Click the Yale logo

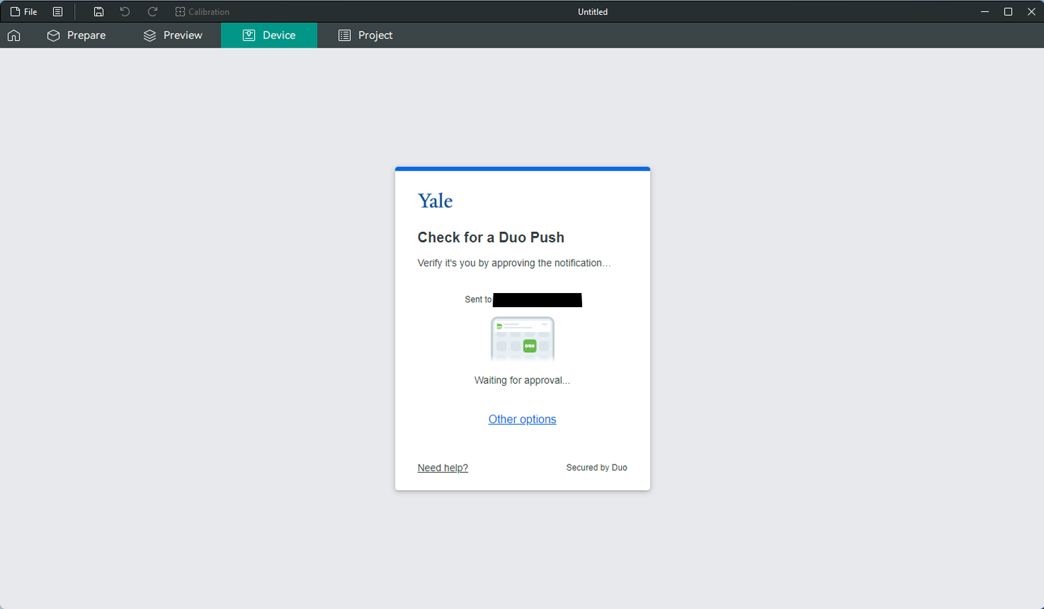tap(435, 200)
